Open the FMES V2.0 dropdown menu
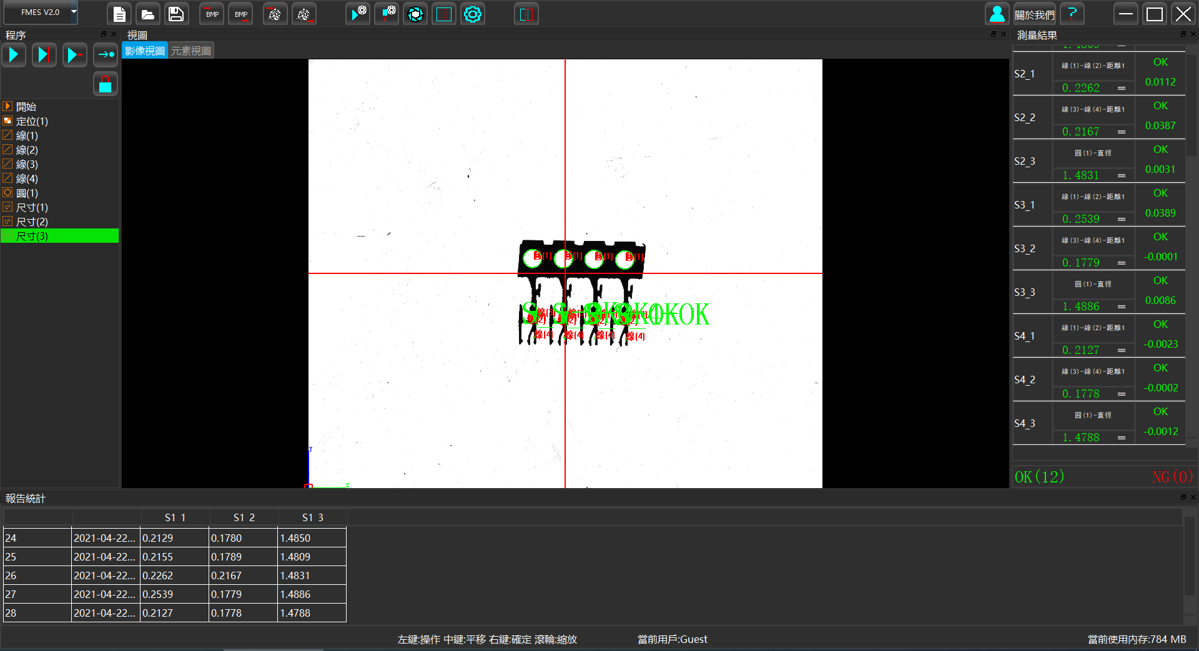Image resolution: width=1199 pixels, height=651 pixels. [x=73, y=12]
